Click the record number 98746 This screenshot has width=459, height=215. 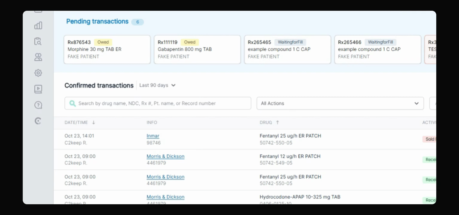153,143
